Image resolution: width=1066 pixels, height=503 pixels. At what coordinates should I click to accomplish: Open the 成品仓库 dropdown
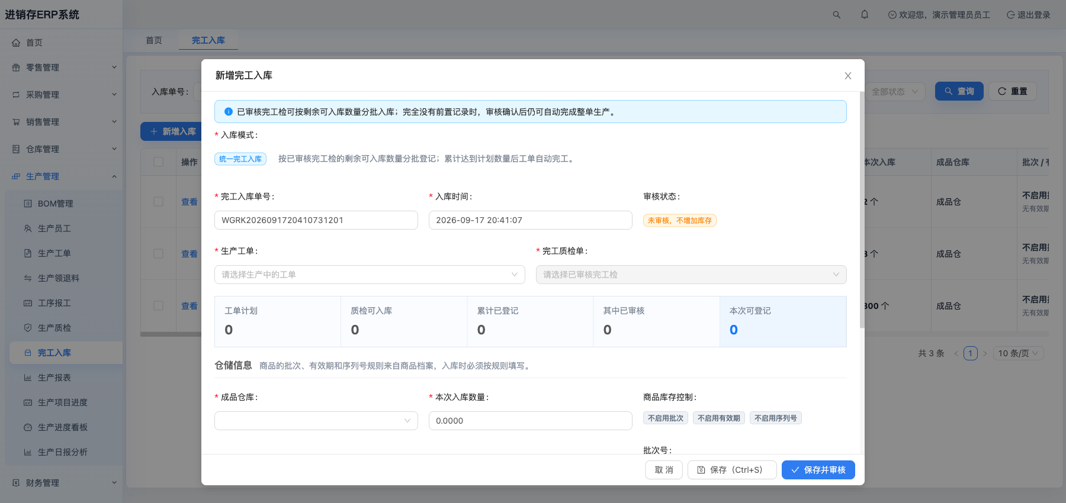click(316, 421)
